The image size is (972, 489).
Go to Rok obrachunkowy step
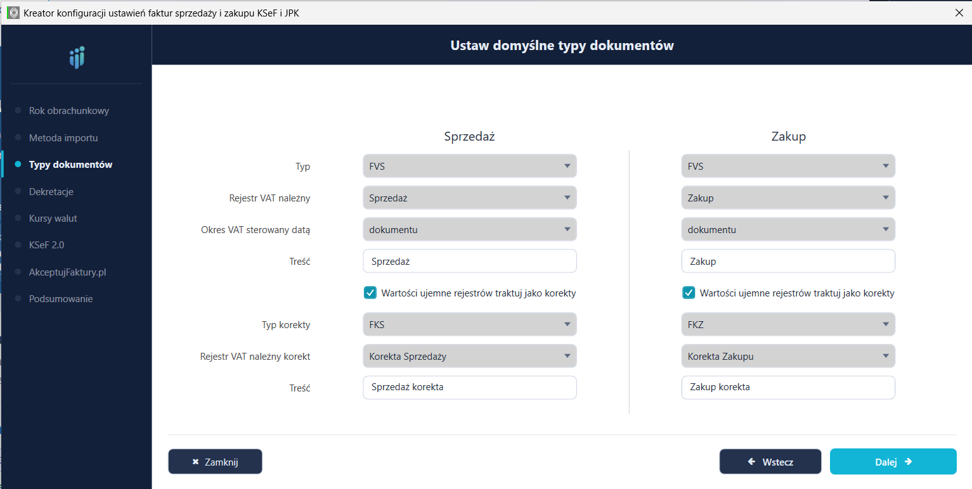[68, 111]
